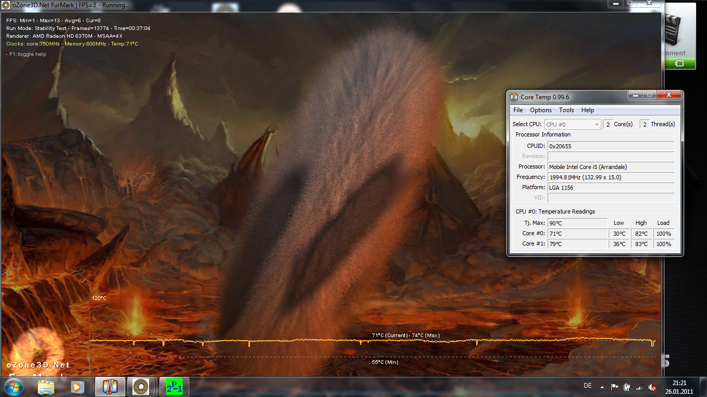Click the CPUID value 0x20655

611,146
